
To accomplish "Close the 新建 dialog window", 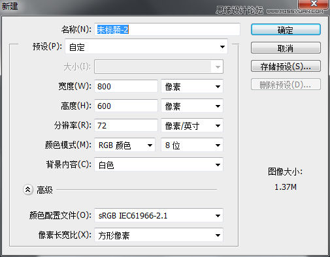I will coord(314,4).
